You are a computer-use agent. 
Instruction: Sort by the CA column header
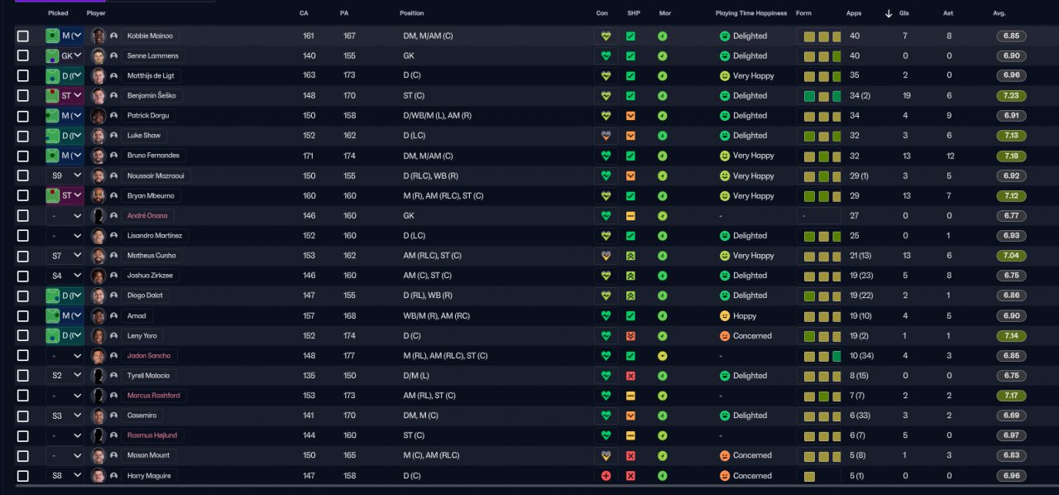[304, 13]
